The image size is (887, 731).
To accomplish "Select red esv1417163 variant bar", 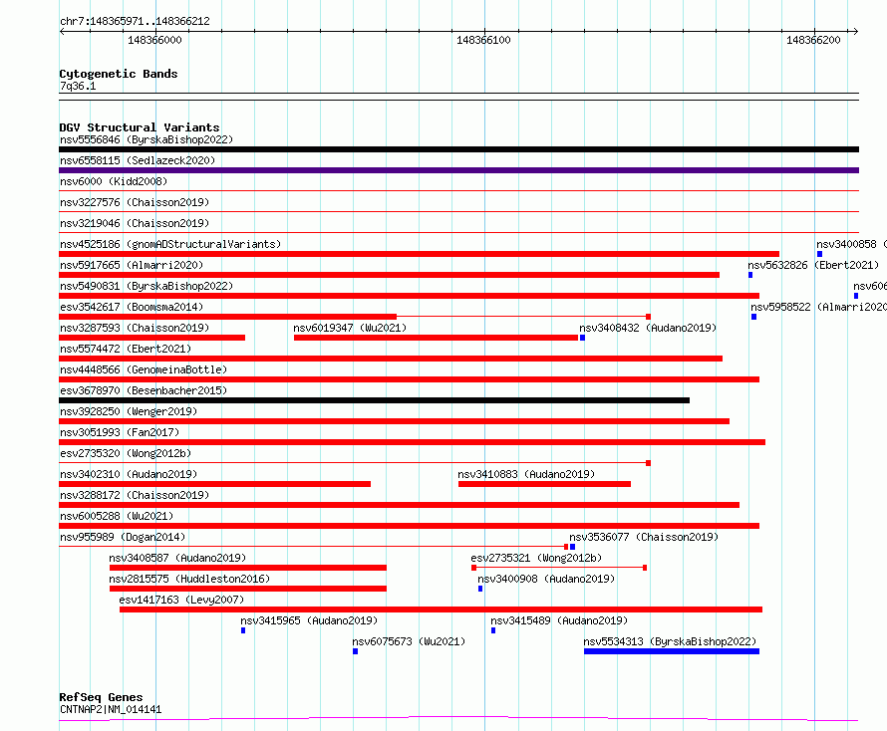I will click(441, 609).
